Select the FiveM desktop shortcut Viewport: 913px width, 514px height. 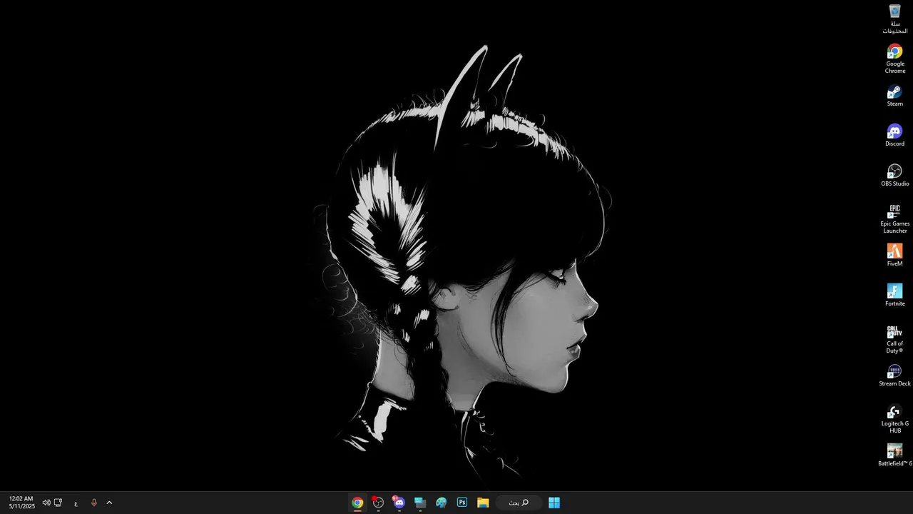click(894, 256)
